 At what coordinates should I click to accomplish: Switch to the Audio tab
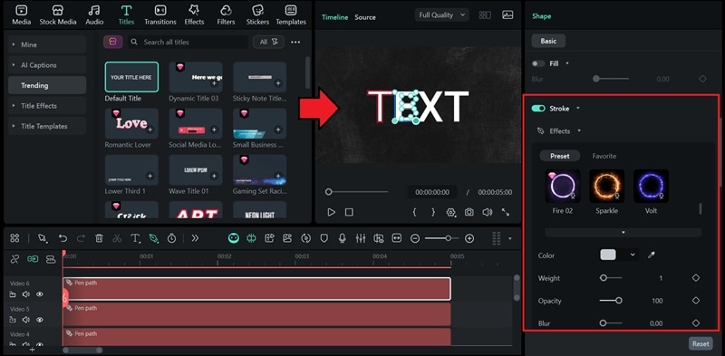94,15
